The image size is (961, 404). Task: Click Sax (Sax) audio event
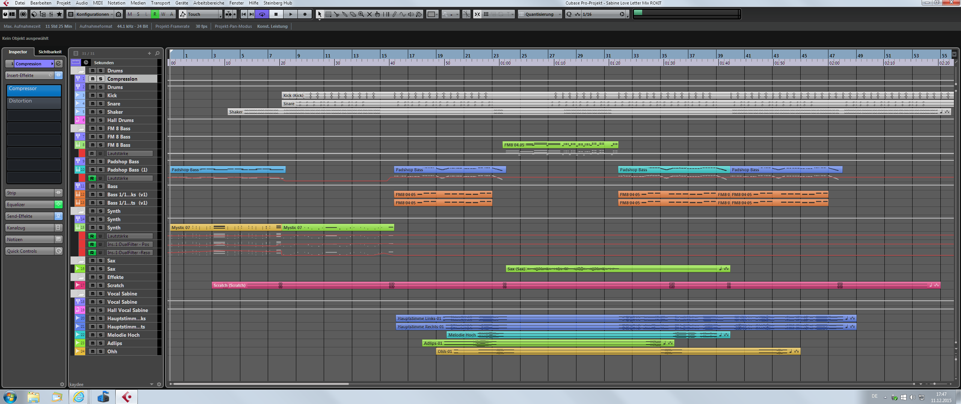pos(617,269)
